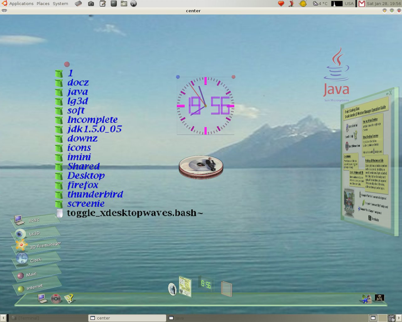
Task: Click the computer icon on glass shelf
Action: [x=42, y=298]
